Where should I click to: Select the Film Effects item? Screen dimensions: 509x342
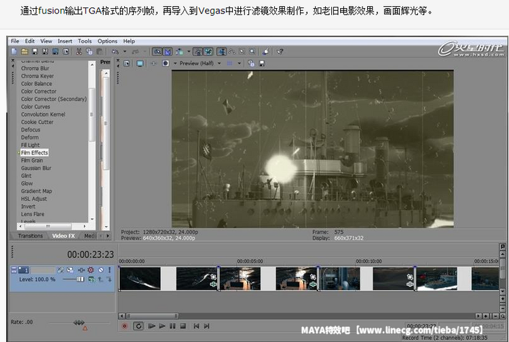[35, 152]
